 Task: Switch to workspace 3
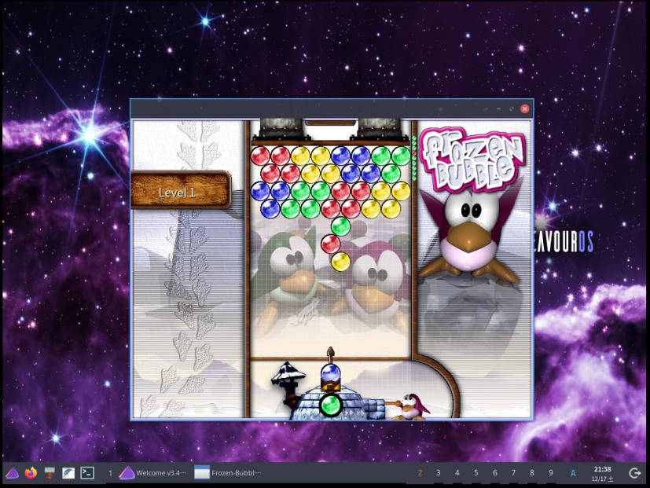[x=438, y=472]
